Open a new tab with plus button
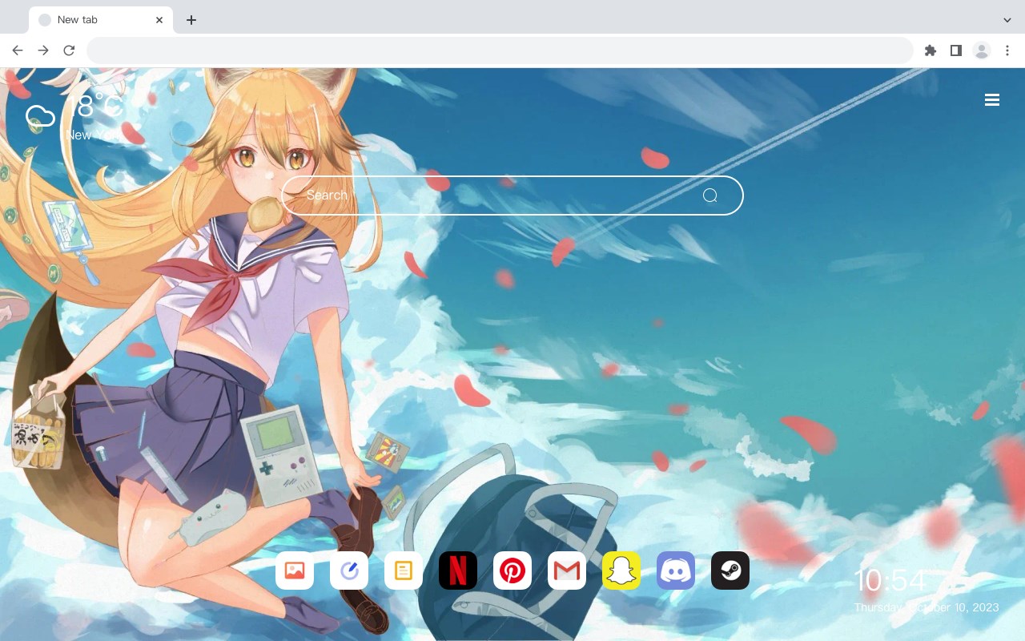1025x641 pixels. tap(191, 20)
